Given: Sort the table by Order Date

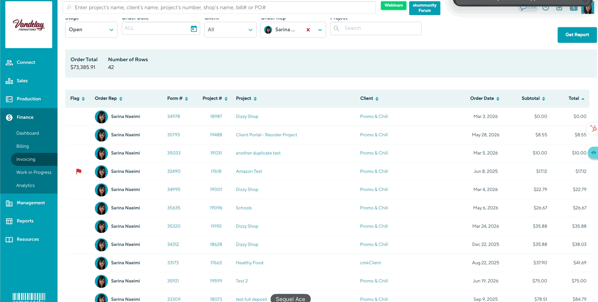Looking at the screenshot, I should 485,98.
